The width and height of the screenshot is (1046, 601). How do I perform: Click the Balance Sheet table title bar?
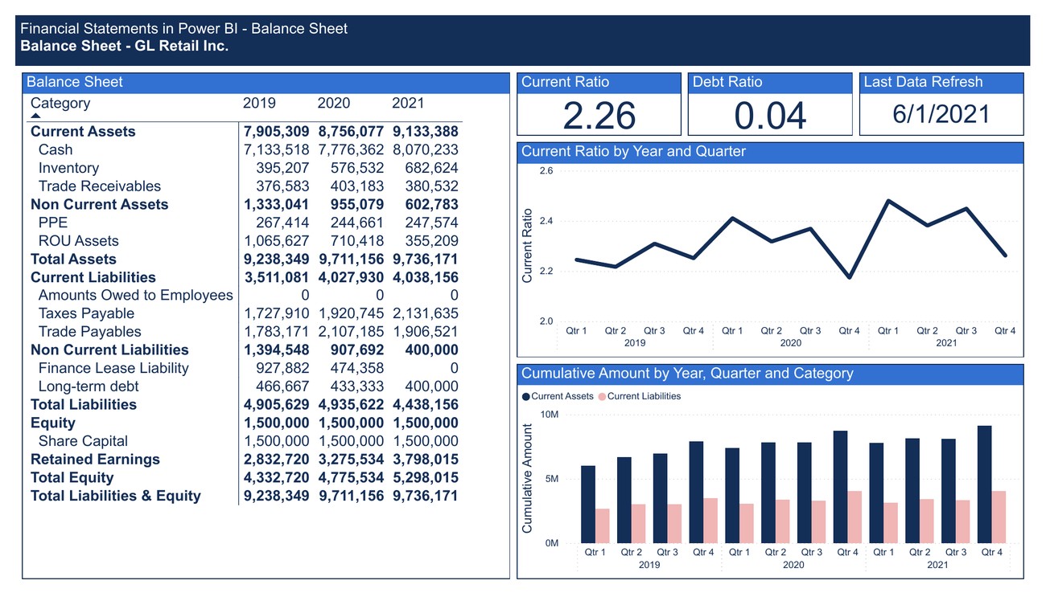point(266,82)
